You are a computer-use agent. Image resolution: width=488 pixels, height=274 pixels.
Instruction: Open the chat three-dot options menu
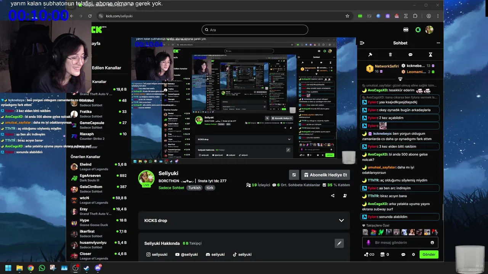[438, 43]
